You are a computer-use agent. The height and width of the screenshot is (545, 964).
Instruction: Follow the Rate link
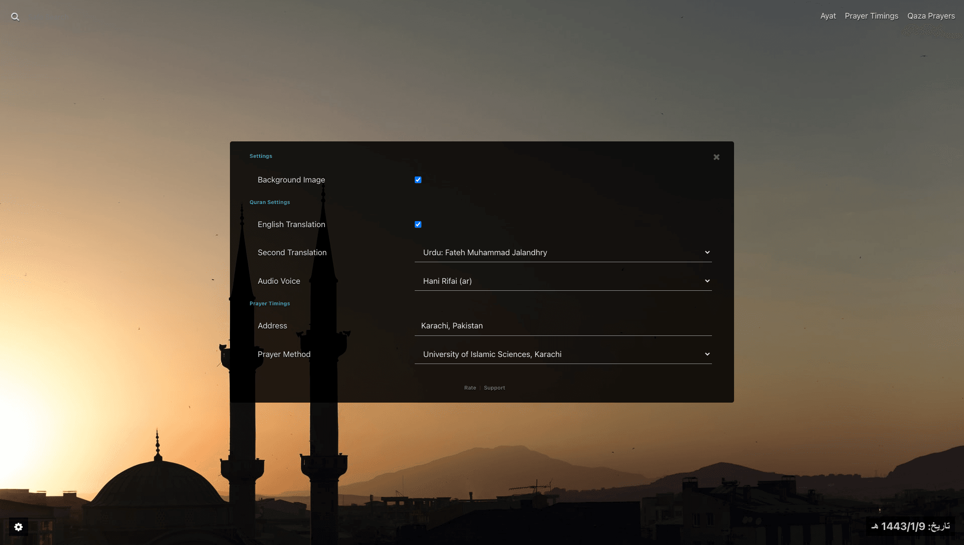pyautogui.click(x=470, y=388)
